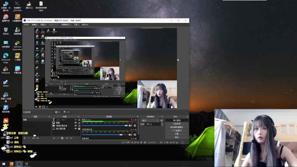Select the 场景 entry in the scenes list

point(37,120)
